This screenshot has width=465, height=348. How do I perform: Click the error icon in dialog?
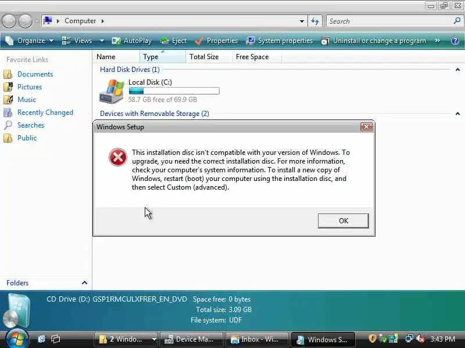pyautogui.click(x=118, y=157)
